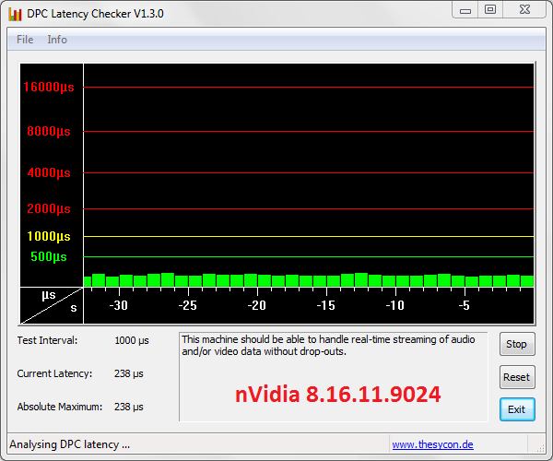Viewport: 553px width, 461px height.
Task: Minimize the DPC Latency Checker window
Action: click(465, 10)
